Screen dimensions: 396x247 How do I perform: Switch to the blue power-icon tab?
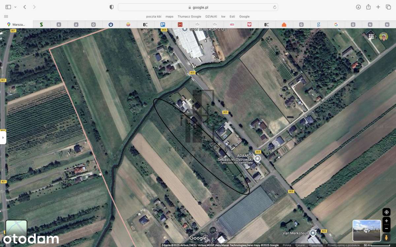click(x=111, y=24)
